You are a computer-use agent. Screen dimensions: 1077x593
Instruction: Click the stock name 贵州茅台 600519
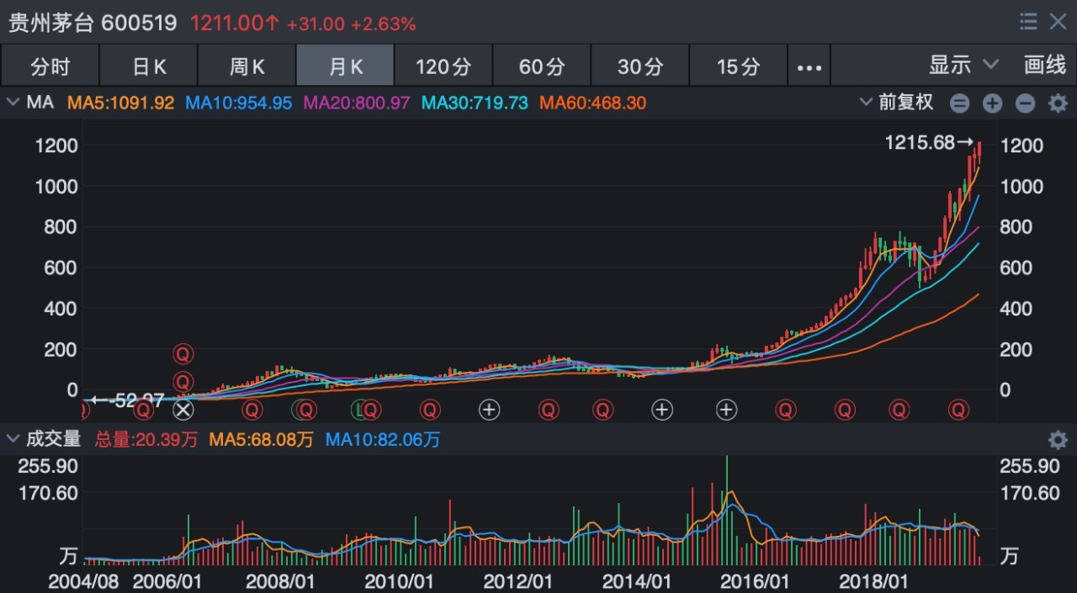93,23
